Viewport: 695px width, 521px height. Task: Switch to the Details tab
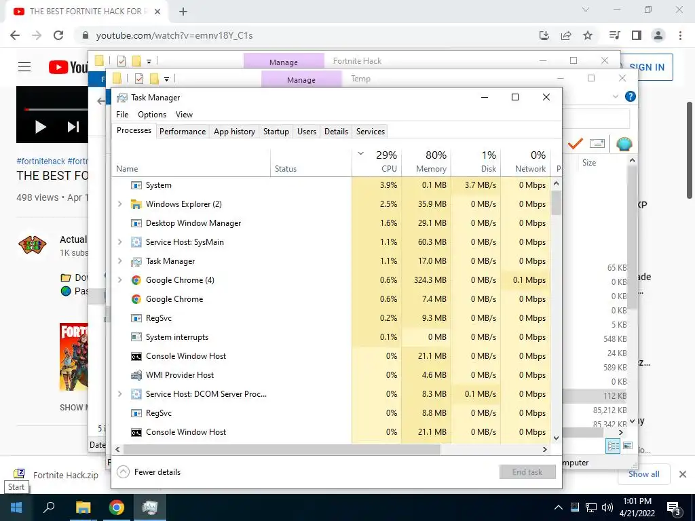[336, 132]
